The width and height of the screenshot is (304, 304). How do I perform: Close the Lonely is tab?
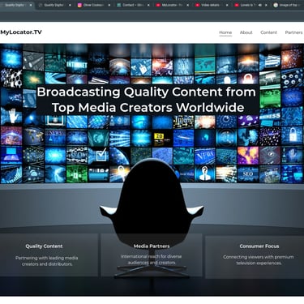266,5
